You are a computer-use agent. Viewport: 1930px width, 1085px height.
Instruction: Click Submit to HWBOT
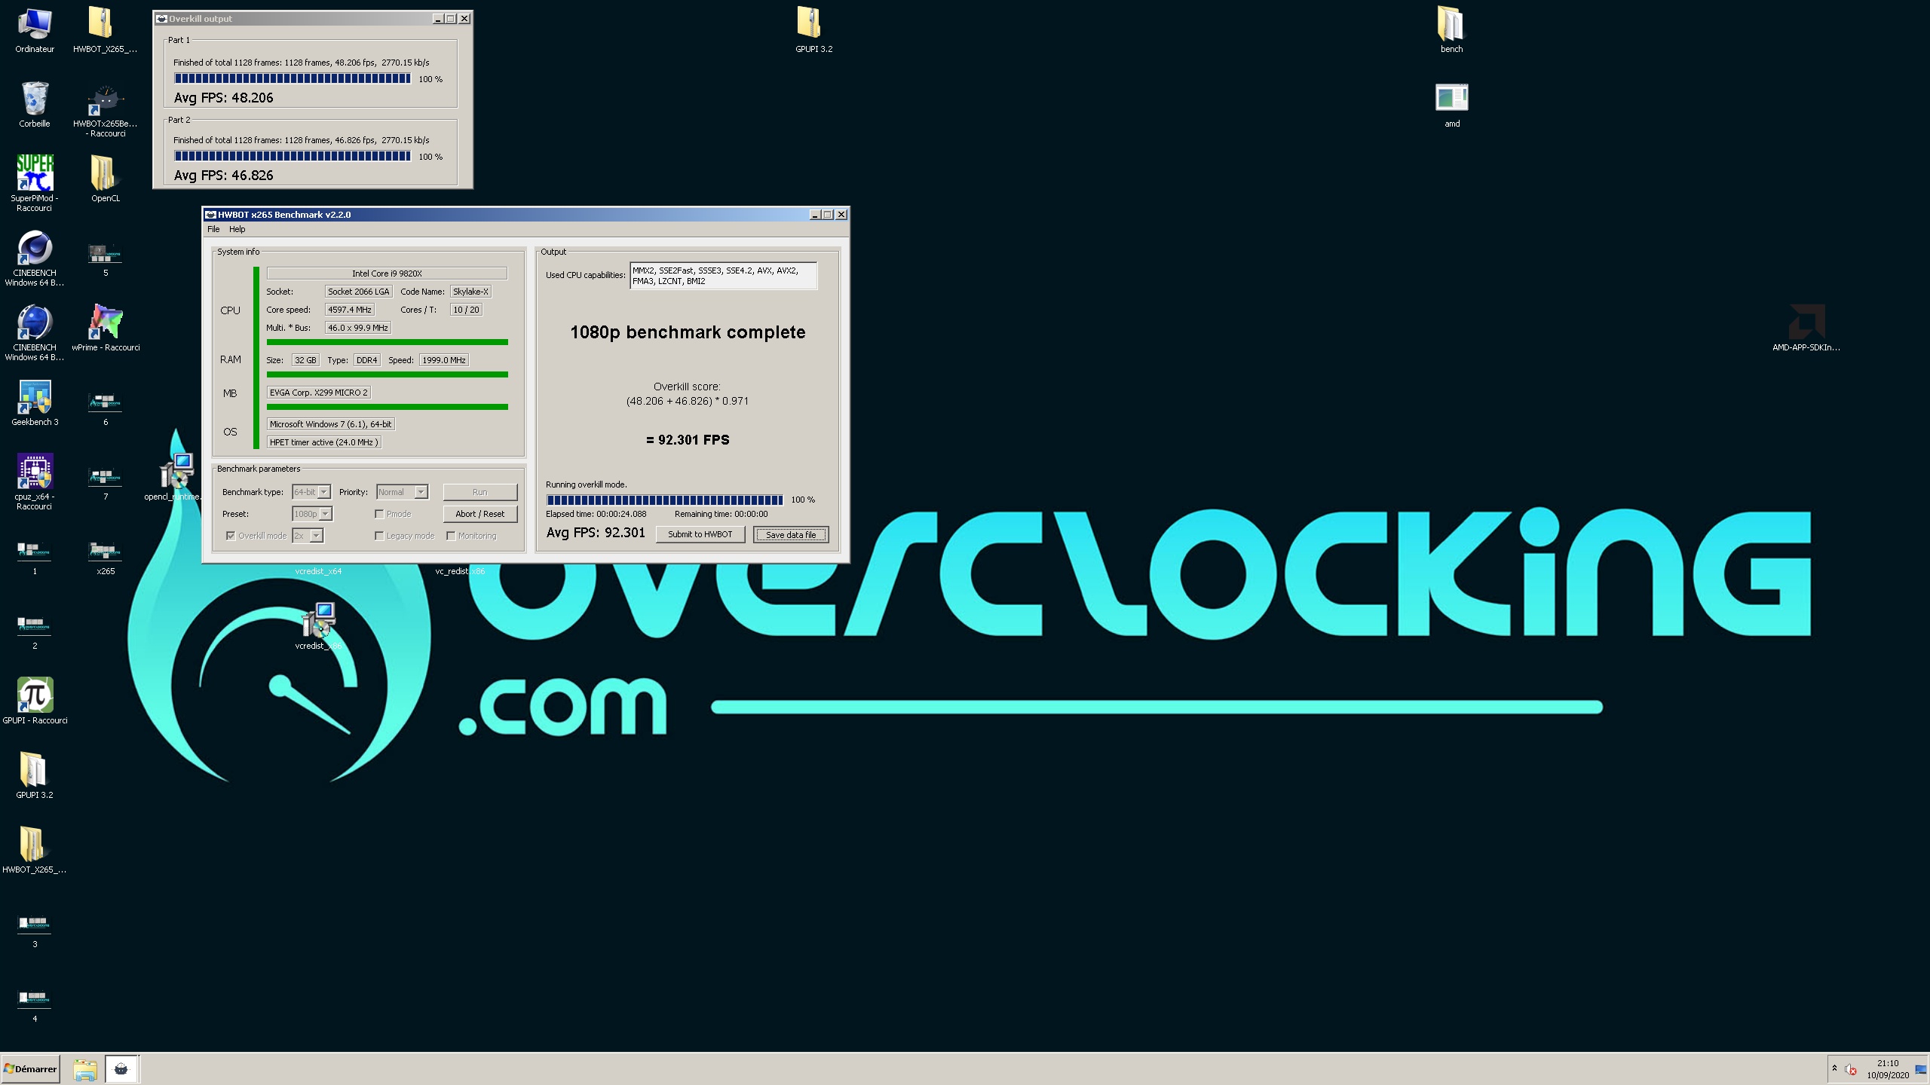tap(700, 534)
